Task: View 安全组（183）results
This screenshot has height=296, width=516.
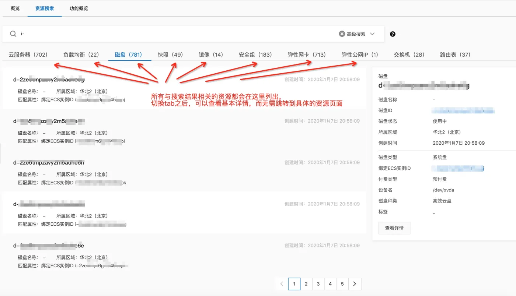Action: click(255, 54)
